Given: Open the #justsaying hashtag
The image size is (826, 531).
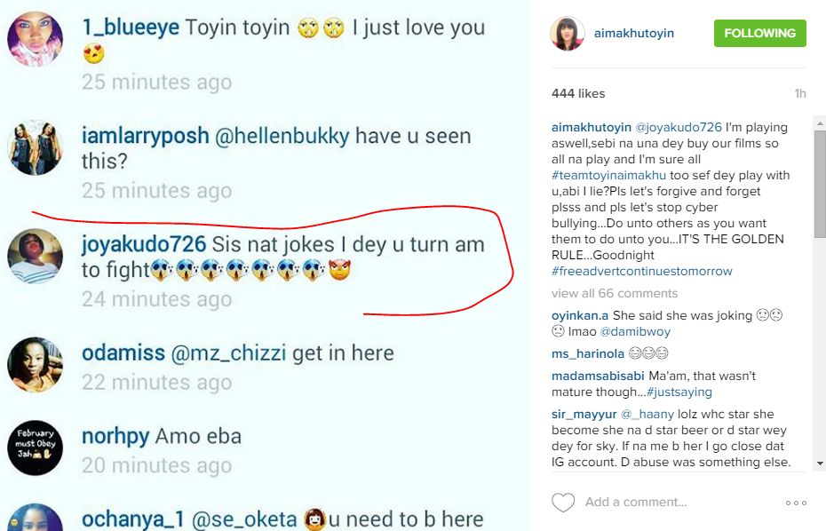Looking at the screenshot, I should [x=679, y=392].
